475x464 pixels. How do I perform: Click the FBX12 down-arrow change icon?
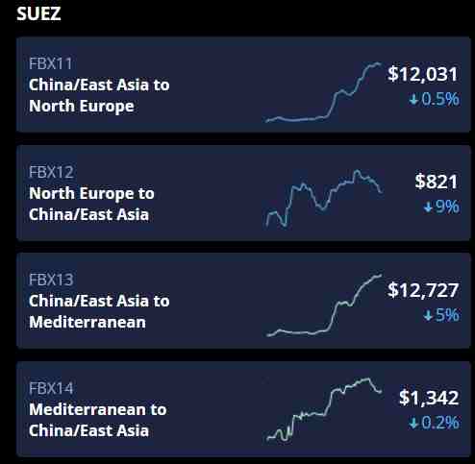pos(428,208)
